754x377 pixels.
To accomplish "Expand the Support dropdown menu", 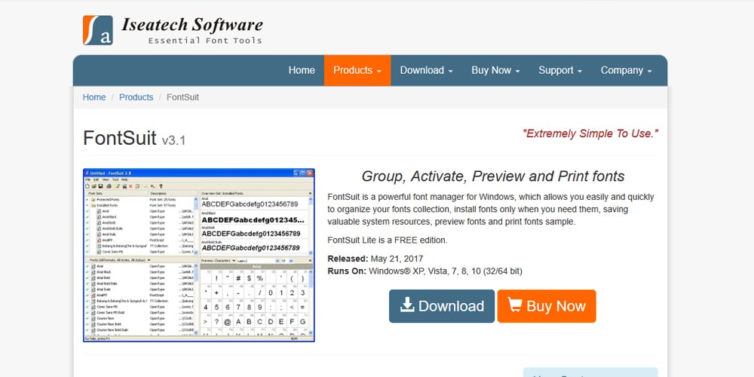I will 559,70.
